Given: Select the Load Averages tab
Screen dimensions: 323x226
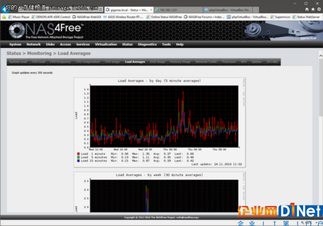Looking at the screenshot, I should pos(135,62).
